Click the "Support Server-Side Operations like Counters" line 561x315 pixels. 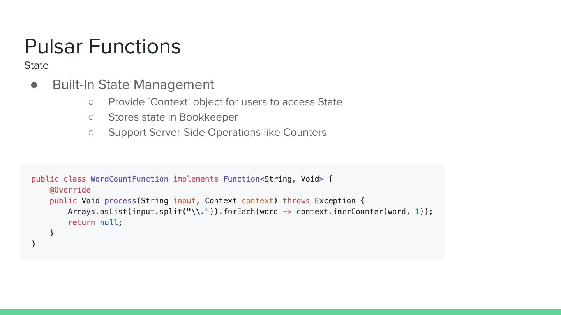(217, 132)
